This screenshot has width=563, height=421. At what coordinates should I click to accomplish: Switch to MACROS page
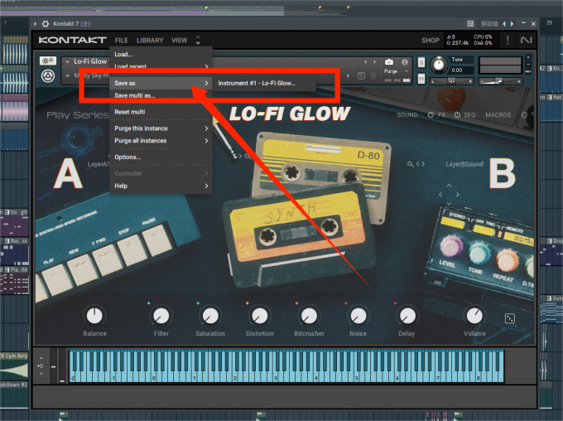click(498, 114)
